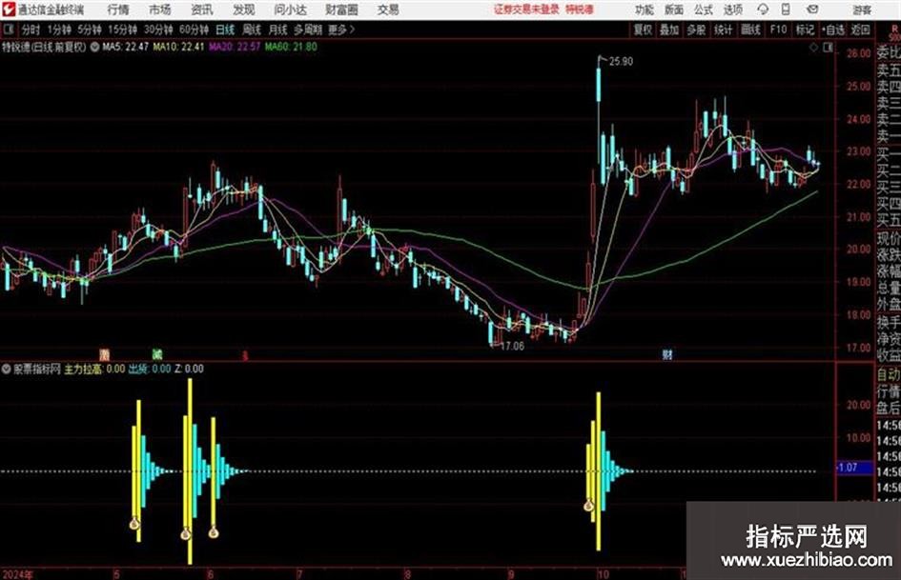Click the 叠加 toolbar button

tap(669, 30)
